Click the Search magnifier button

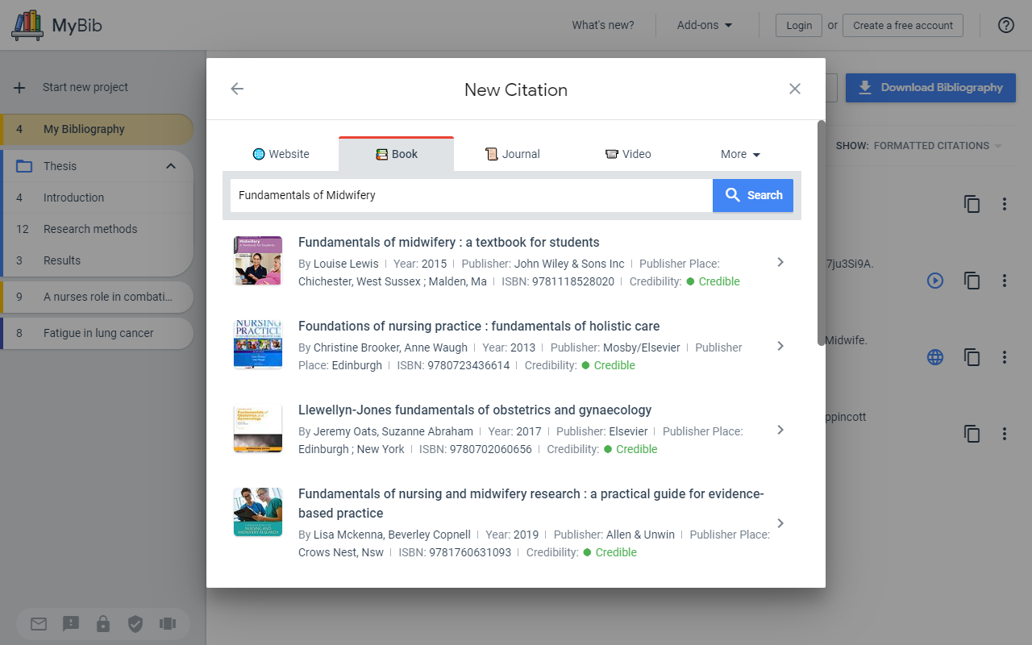coord(753,195)
